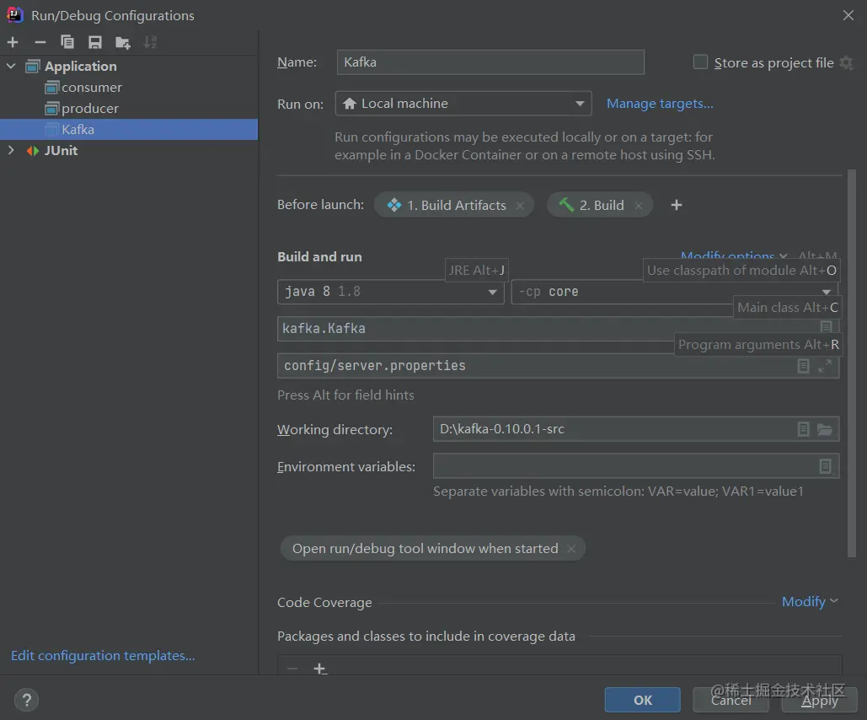Click the Cancel button
867x720 pixels.
[731, 700]
